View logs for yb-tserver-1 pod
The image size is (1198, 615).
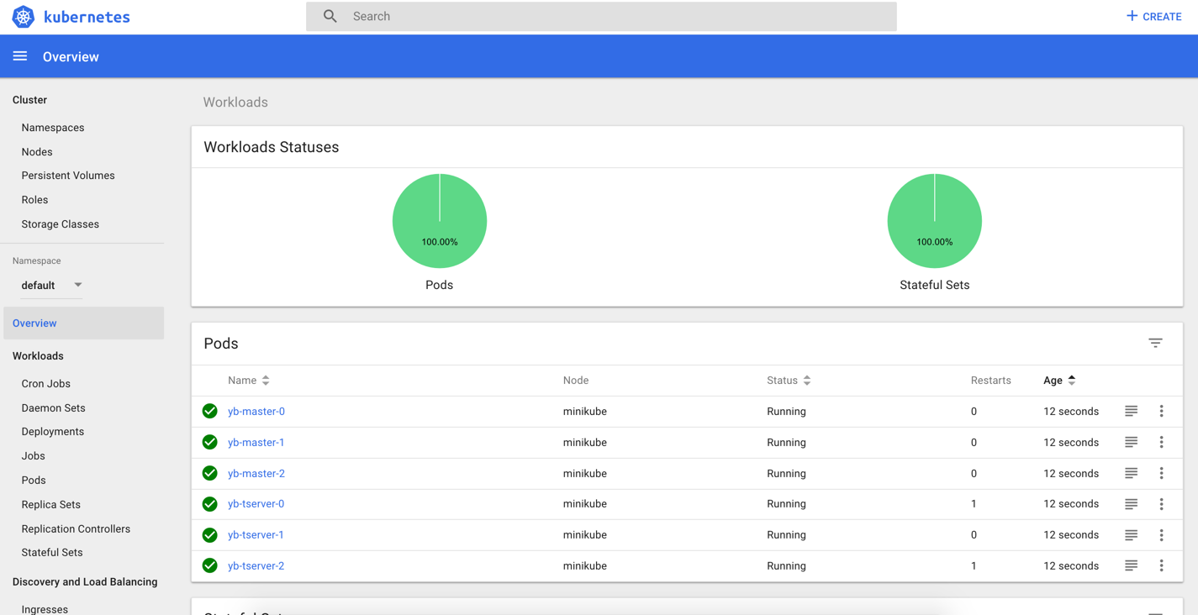(x=1130, y=534)
